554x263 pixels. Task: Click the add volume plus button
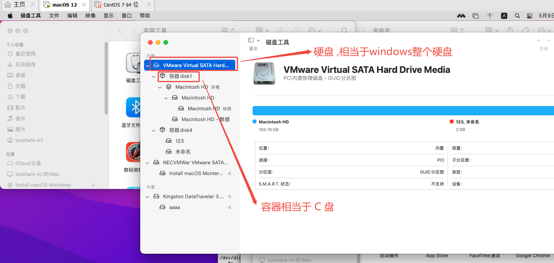539,40
